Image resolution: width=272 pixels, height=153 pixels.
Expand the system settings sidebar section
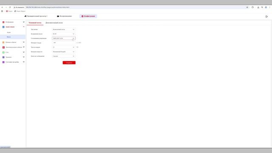24,62
